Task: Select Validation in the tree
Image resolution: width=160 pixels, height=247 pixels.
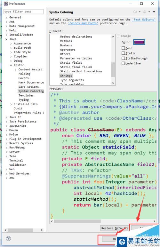Action: (x=18, y=165)
